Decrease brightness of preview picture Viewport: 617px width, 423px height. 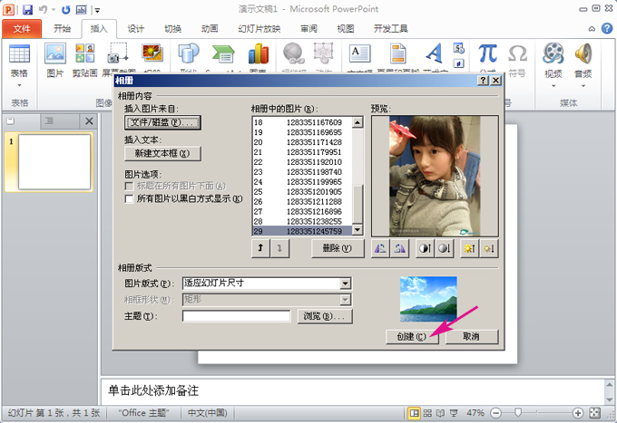(x=489, y=248)
